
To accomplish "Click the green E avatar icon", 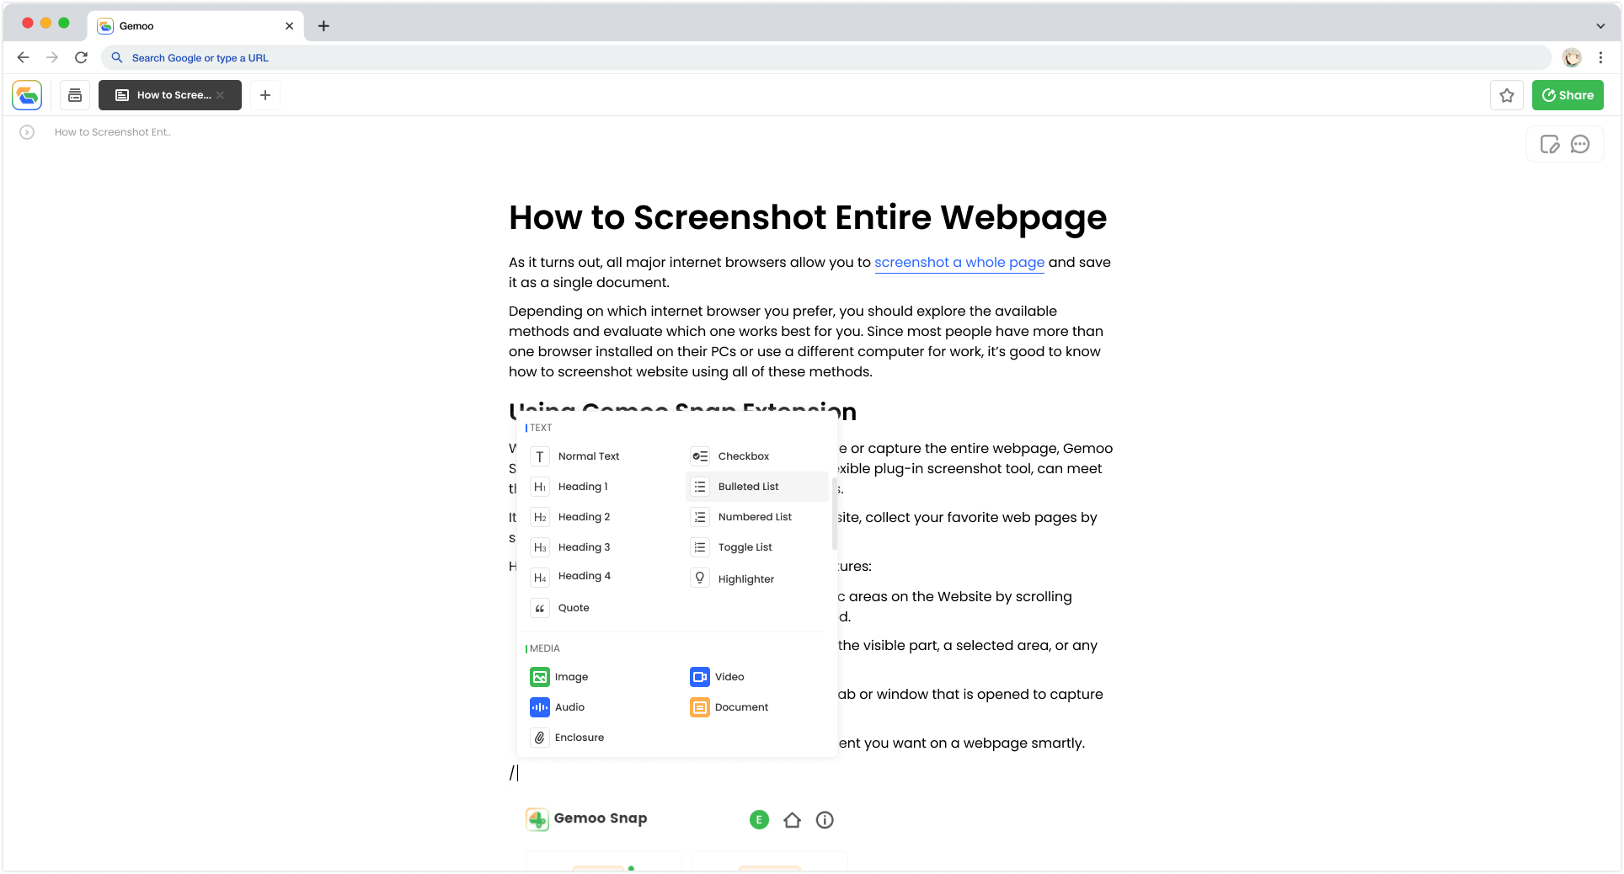I will [759, 819].
